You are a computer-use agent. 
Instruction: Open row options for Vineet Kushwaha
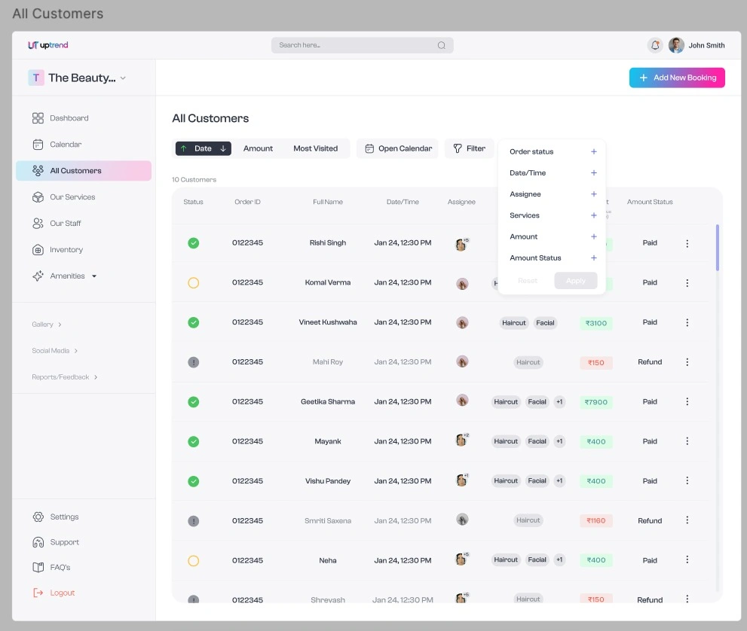(x=687, y=322)
